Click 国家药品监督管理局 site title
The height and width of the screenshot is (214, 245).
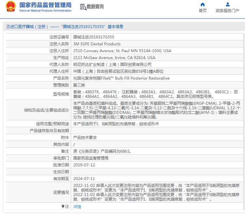point(45,5)
